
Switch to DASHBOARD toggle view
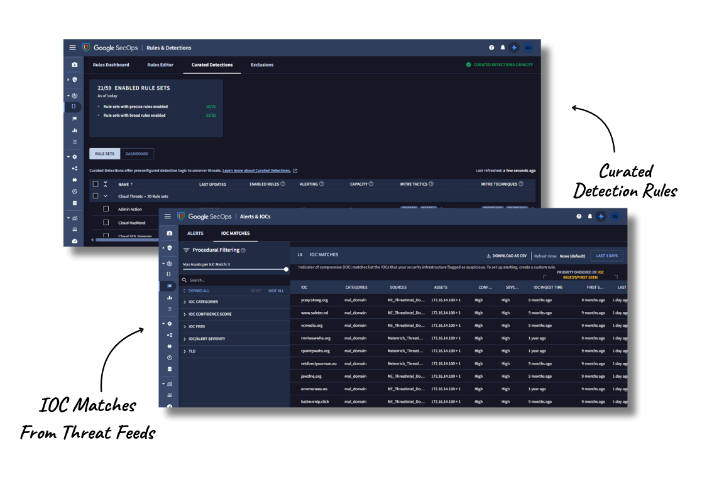pos(136,154)
